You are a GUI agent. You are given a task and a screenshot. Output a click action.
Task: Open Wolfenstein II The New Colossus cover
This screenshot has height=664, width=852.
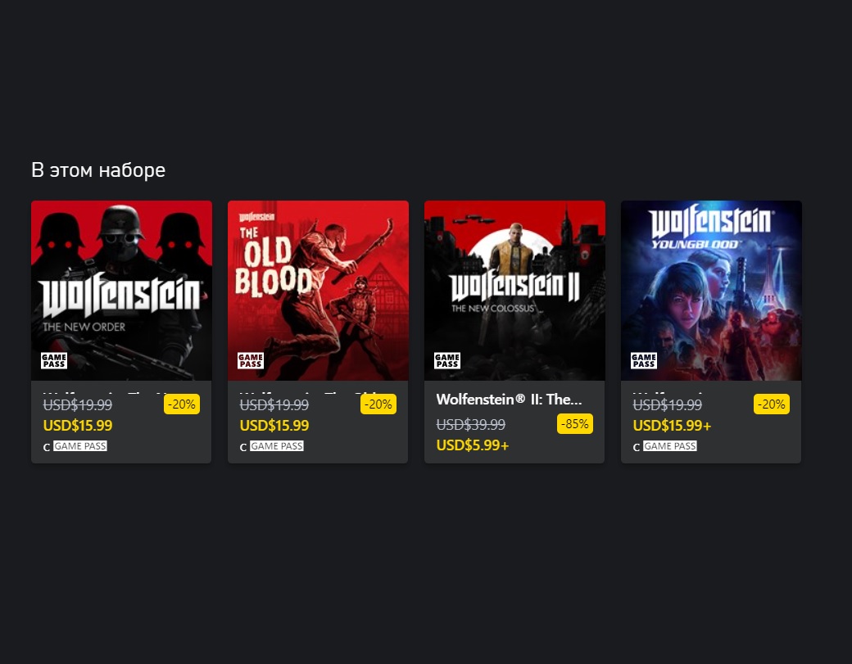click(x=514, y=291)
